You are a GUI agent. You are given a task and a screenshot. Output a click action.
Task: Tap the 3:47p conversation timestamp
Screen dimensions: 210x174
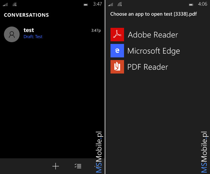(96, 31)
